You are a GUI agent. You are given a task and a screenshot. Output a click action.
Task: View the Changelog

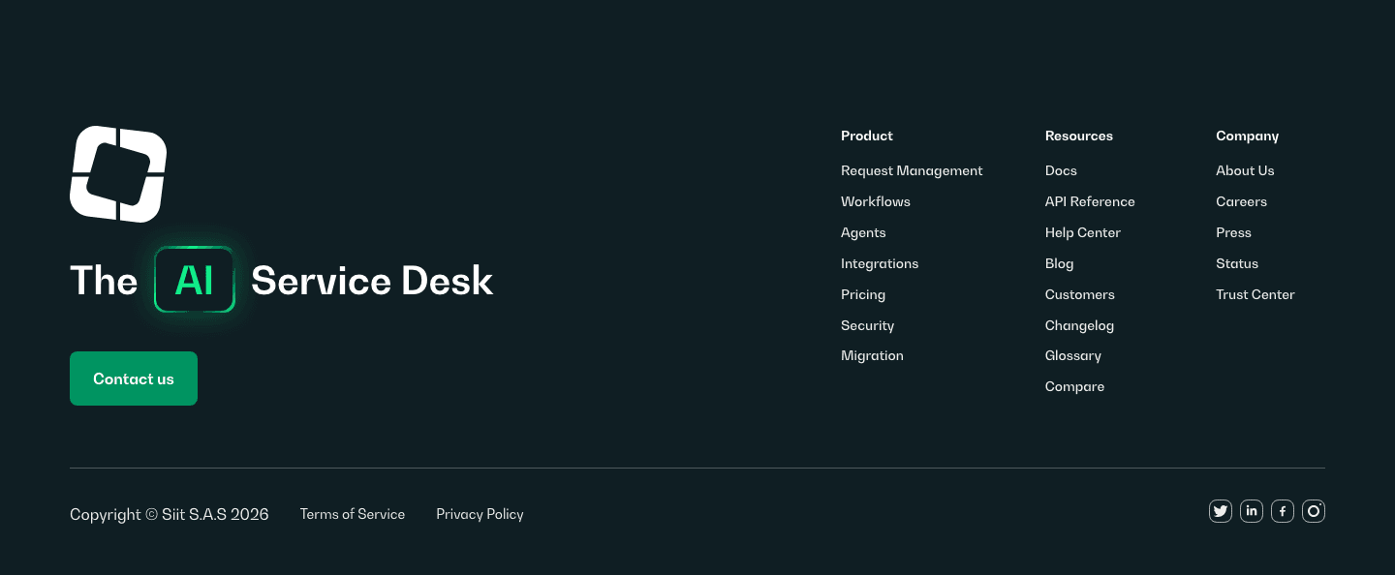click(1080, 325)
